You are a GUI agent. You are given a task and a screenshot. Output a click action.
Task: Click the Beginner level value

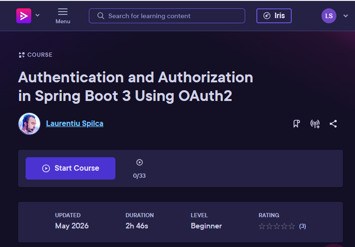(206, 226)
